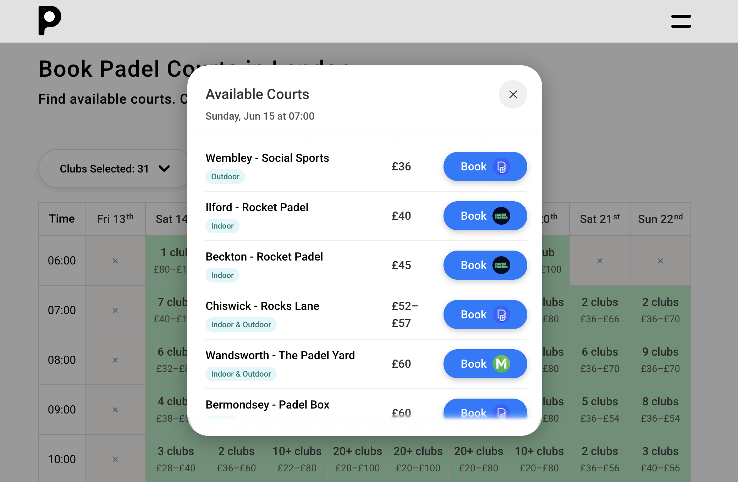The width and height of the screenshot is (738, 482).
Task: Open Sun 22nd 09:00 slot with 8 clubs
Action: click(660, 410)
